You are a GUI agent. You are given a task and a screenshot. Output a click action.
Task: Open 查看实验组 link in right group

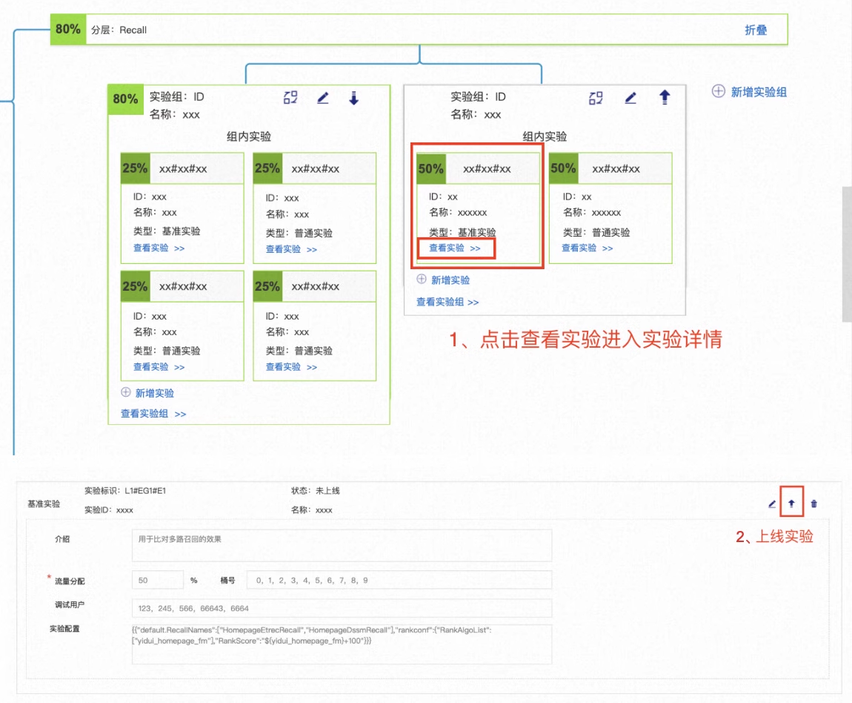(447, 302)
